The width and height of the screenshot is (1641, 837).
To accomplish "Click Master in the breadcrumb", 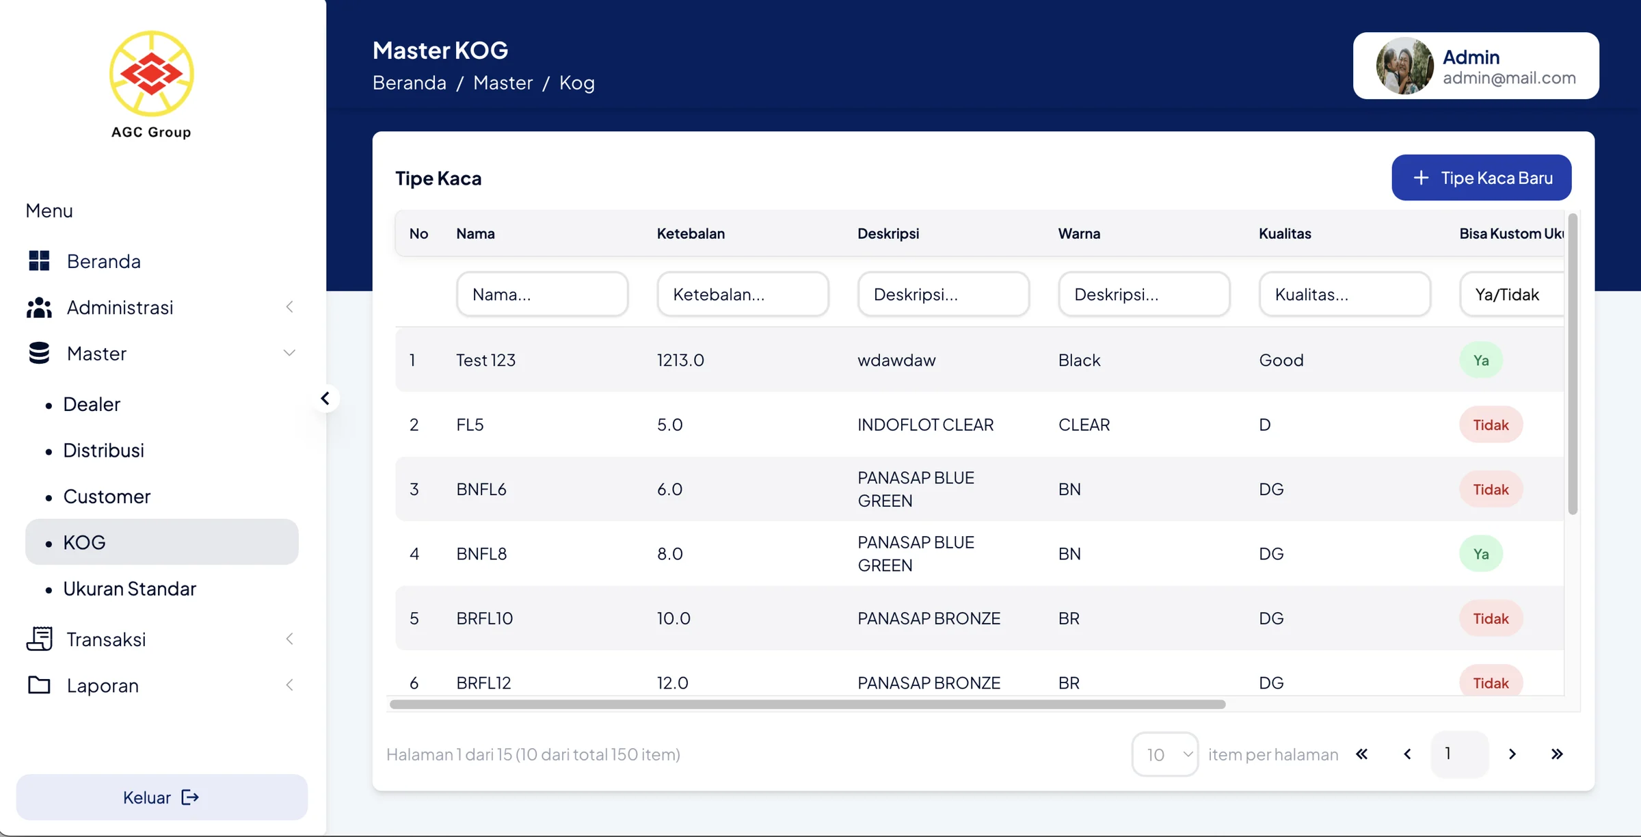I will 503,83.
